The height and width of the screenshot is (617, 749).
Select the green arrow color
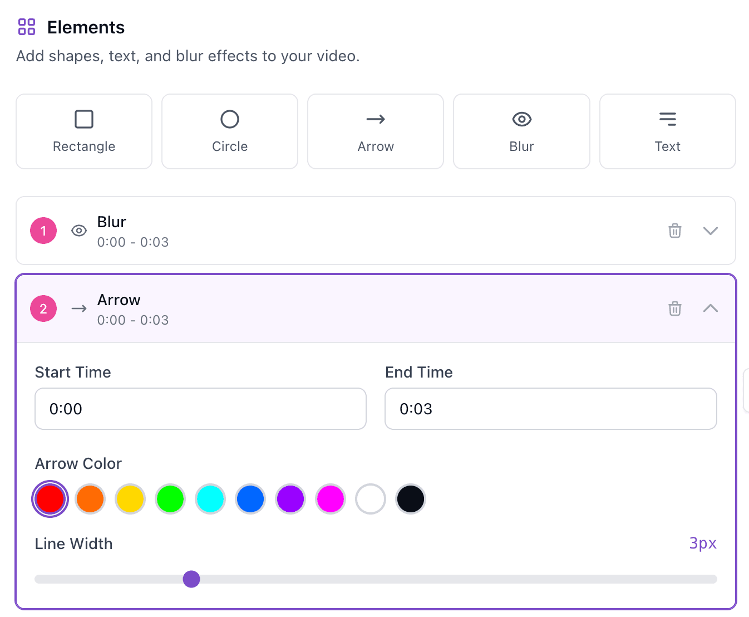(x=170, y=499)
